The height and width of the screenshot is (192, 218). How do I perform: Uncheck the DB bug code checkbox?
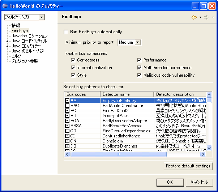(x=67, y=146)
